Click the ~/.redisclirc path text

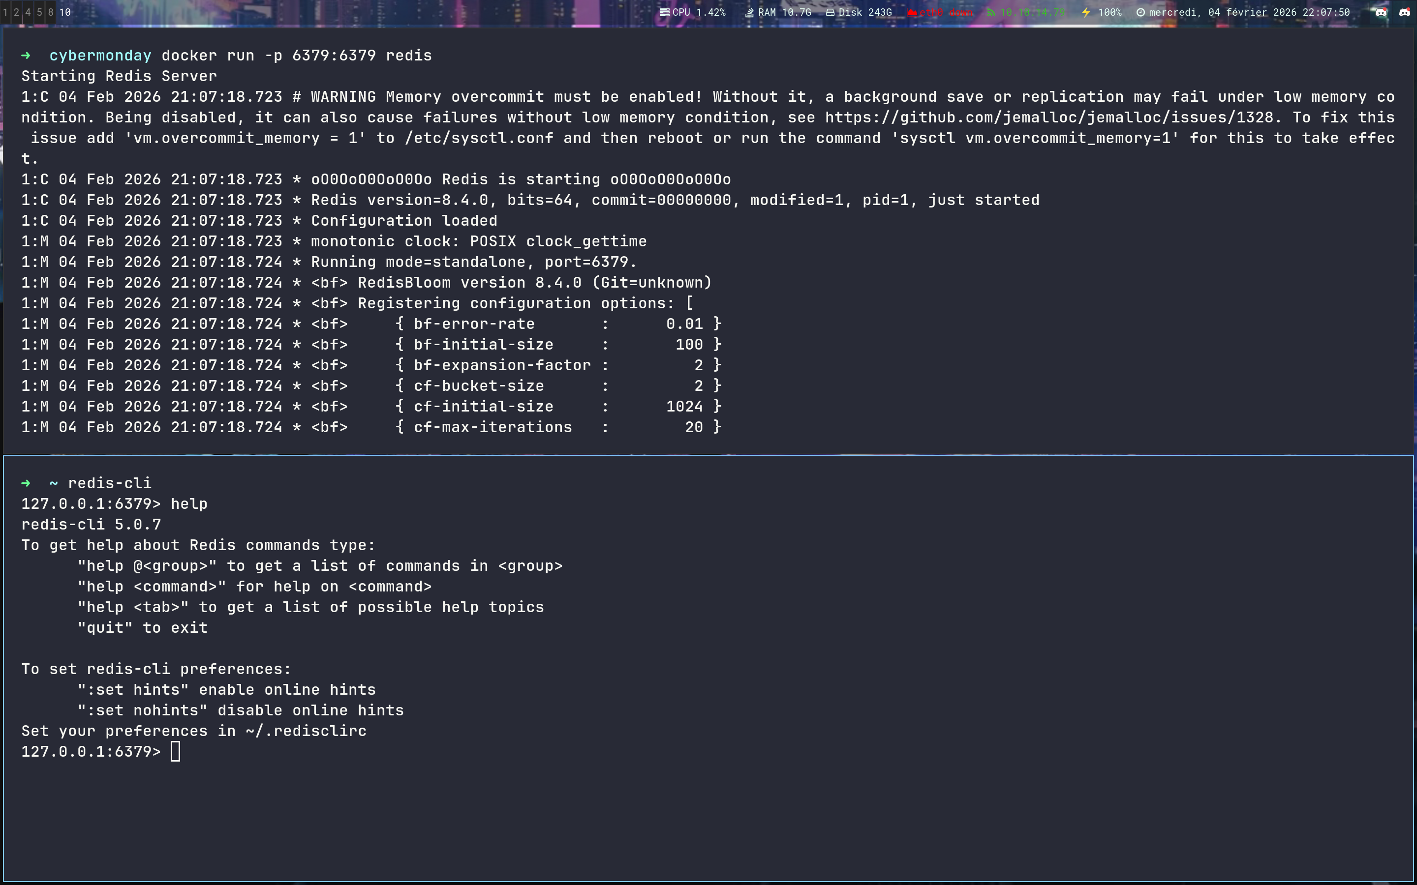coord(306,731)
